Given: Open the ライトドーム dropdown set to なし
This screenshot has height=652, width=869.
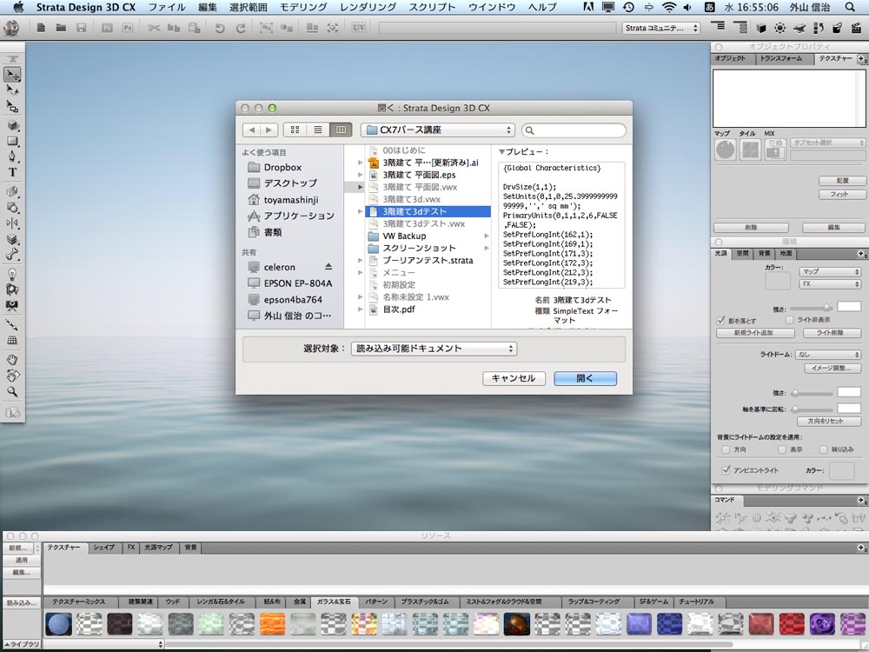Looking at the screenshot, I should (828, 355).
